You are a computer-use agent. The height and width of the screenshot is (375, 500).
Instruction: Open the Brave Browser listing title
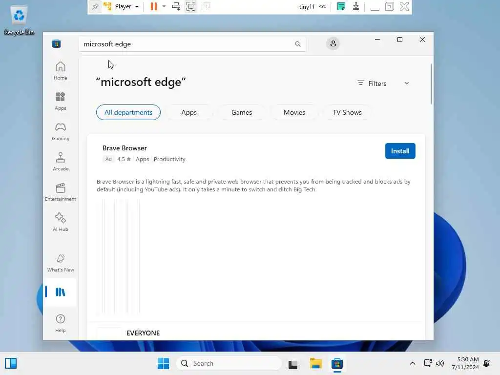(125, 148)
